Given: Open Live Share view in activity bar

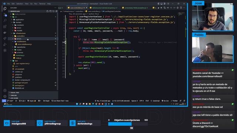Looking at the screenshot, I should pyautogui.click(x=5, y=38).
